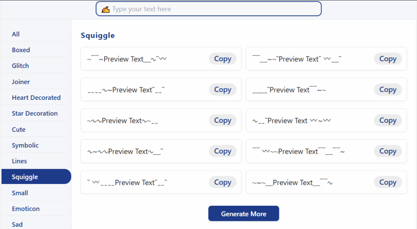This screenshot has width=417, height=229.
Task: Go to the Cute category
Action: tap(36, 130)
